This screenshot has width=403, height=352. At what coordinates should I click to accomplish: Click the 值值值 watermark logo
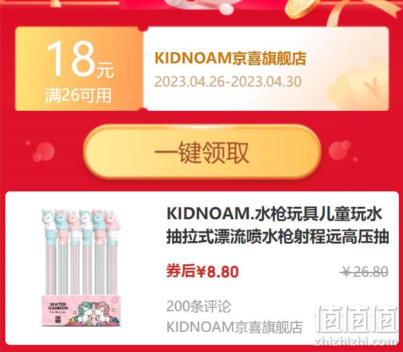356,318
